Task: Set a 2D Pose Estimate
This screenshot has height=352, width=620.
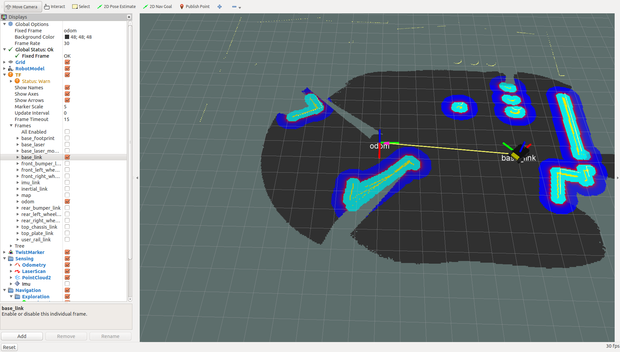Action: [x=116, y=6]
